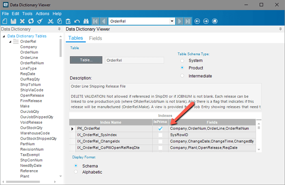Select OrderNum in the tree
This screenshot has height=185, width=285.
[x=29, y=52]
